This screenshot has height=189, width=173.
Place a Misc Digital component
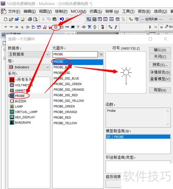pyautogui.click(x=45, y=27)
